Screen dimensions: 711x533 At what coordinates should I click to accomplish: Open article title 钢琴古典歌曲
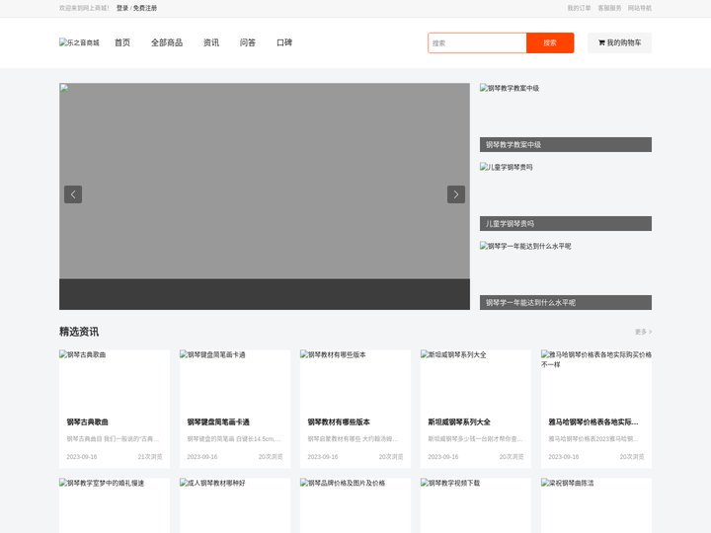pos(88,422)
